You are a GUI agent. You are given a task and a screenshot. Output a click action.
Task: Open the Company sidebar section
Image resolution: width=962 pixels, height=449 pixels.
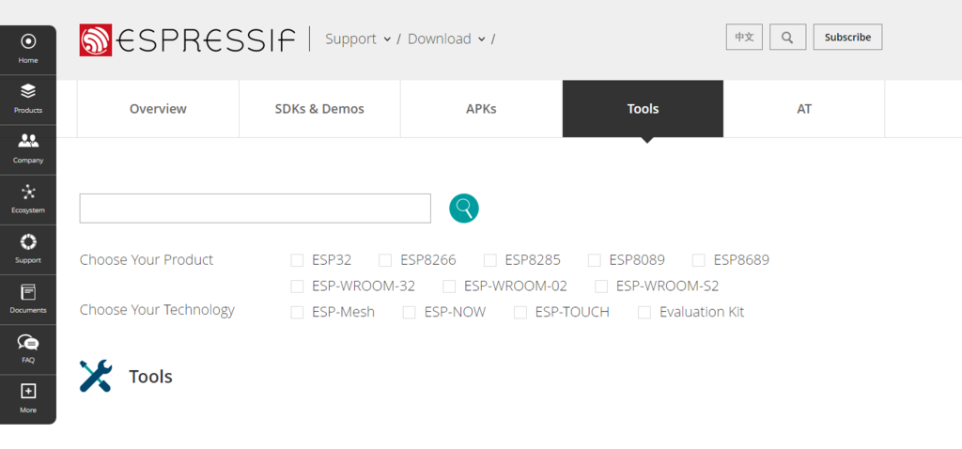coord(27,150)
